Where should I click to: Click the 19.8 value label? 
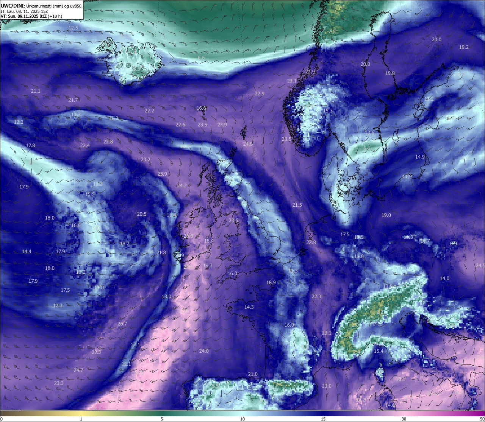pyautogui.click(x=390, y=73)
